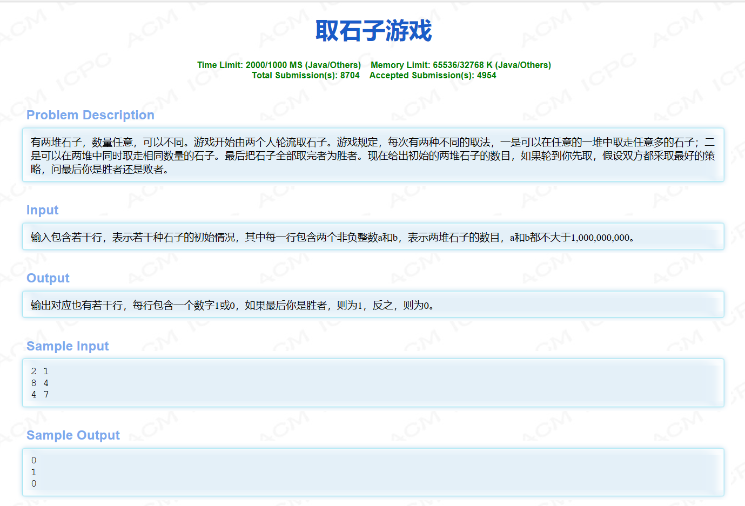Click sample input line "4 7"
This screenshot has width=745, height=506.
click(40, 394)
